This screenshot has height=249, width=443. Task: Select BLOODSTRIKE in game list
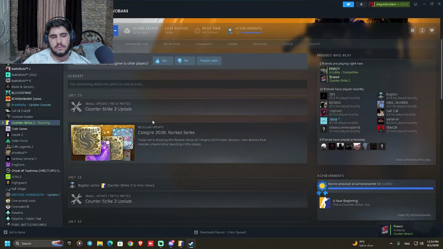point(21,93)
